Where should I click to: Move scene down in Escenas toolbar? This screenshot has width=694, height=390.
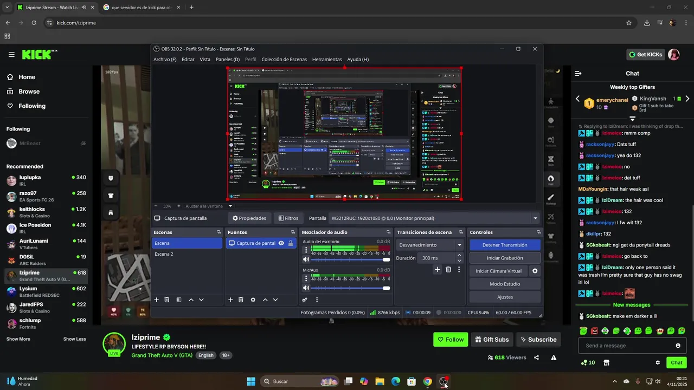(x=201, y=300)
